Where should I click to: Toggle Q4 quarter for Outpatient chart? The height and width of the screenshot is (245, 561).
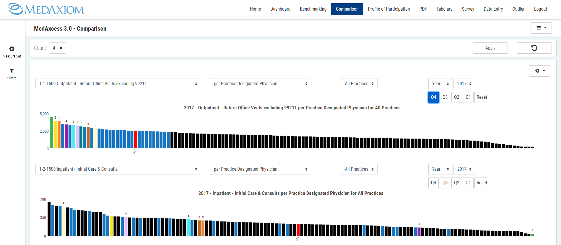tap(433, 97)
